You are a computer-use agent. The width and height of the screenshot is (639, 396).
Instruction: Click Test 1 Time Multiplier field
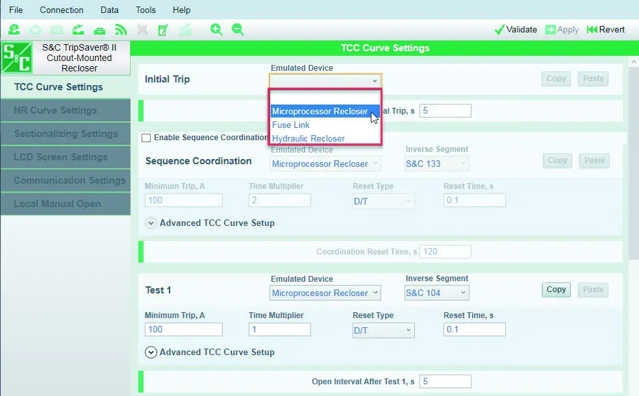click(x=279, y=329)
